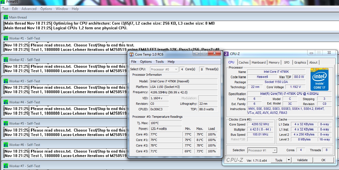339x170 pixels.
Task: Click the Core #1 max temperature 81°C
Action: pos(200,140)
